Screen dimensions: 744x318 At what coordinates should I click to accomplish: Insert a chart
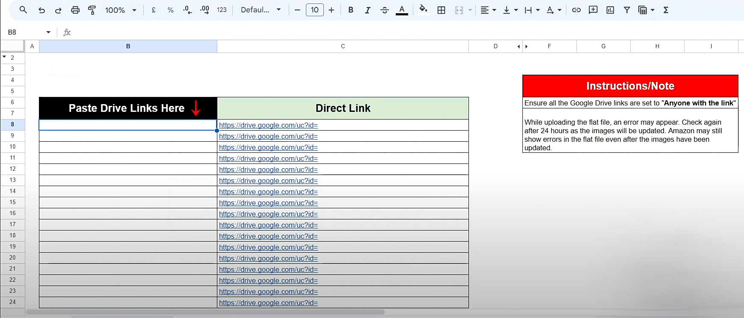pyautogui.click(x=610, y=10)
